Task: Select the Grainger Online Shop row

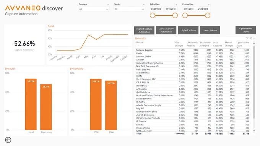Action: (x=193, y=112)
